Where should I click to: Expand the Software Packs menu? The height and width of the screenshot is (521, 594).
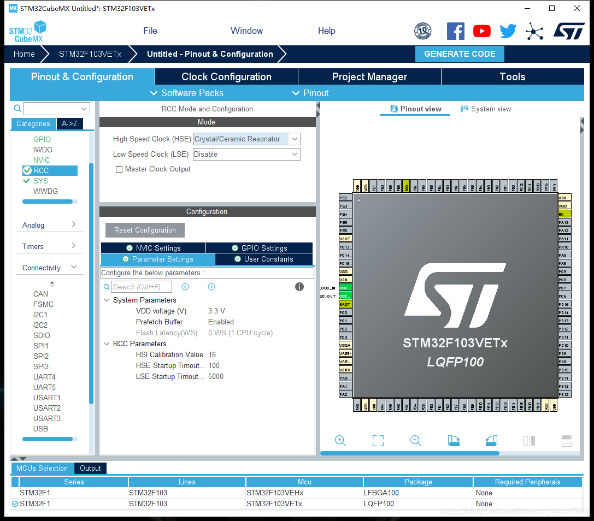187,93
